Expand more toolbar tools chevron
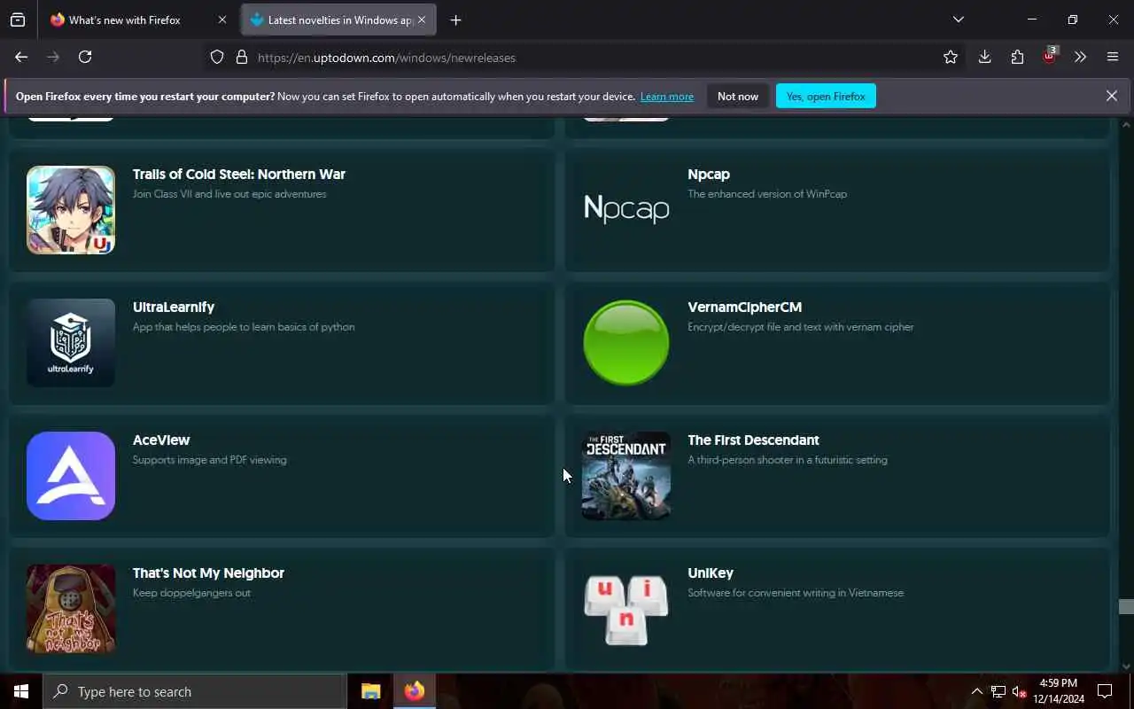The height and width of the screenshot is (709, 1134). pyautogui.click(x=1080, y=57)
